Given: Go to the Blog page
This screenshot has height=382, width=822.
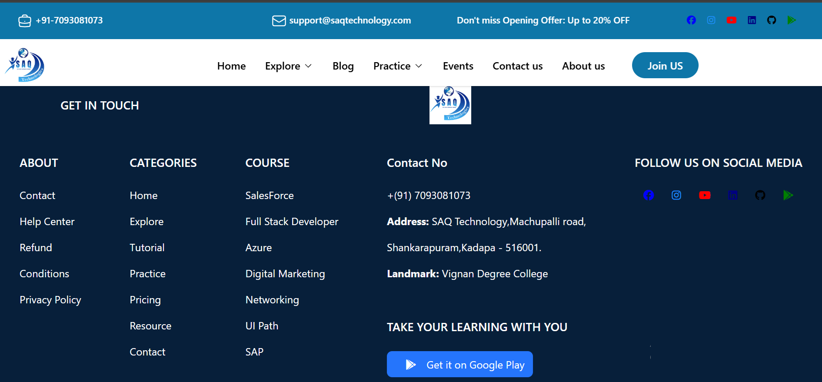Looking at the screenshot, I should coord(343,66).
